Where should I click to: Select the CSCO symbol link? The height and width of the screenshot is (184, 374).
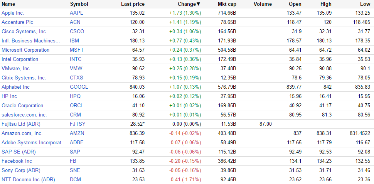pyautogui.click(x=77, y=32)
